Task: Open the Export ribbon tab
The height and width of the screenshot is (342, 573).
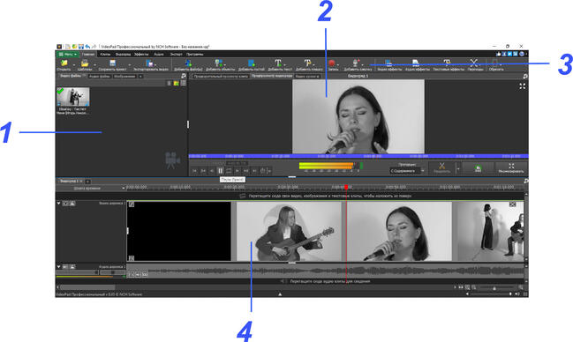Action: [x=176, y=54]
